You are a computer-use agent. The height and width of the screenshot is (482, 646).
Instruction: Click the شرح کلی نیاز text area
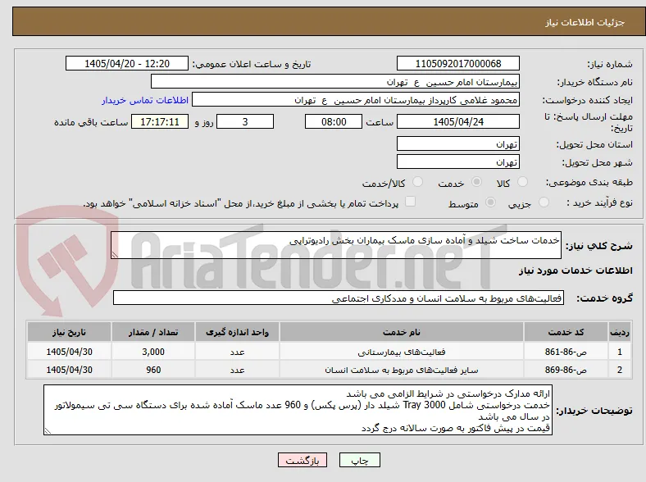click(336, 245)
